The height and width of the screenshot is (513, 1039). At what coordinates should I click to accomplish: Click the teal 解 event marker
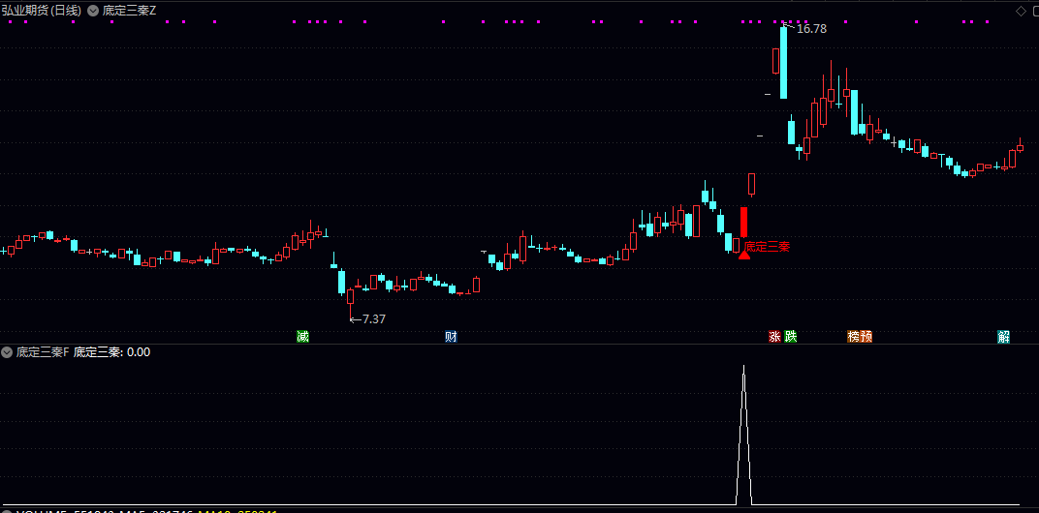(x=1004, y=336)
